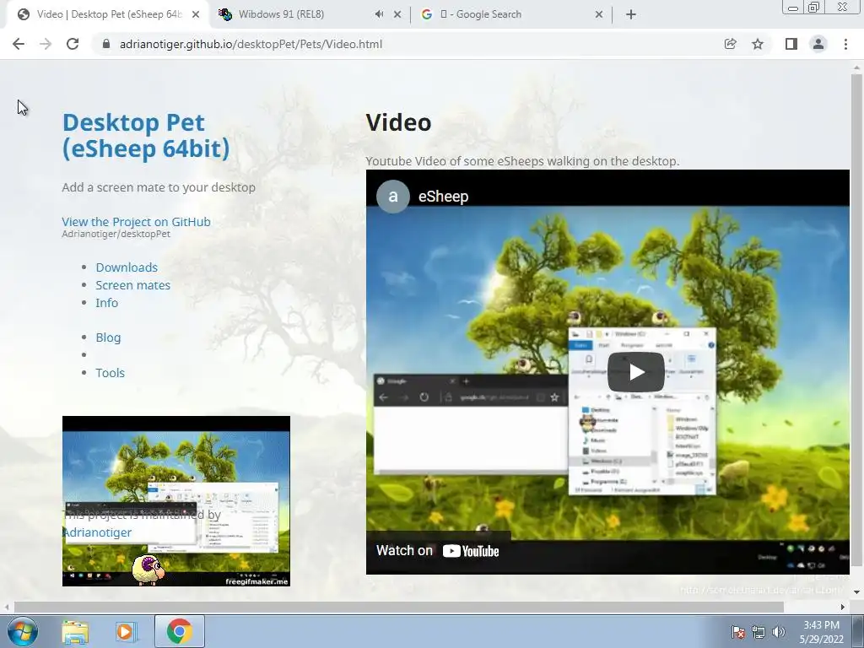Share this page using the share icon
This screenshot has height=648, width=864.
click(730, 44)
